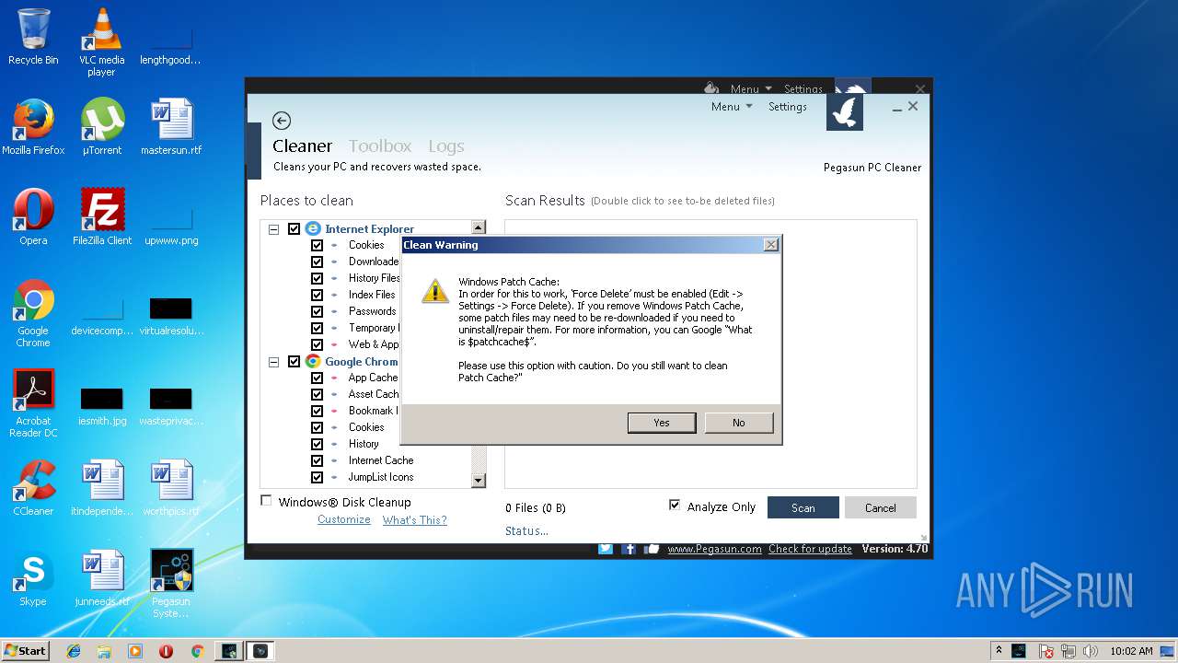Close the Clean Warning dialog
The width and height of the screenshot is (1178, 663).
pyautogui.click(x=771, y=245)
